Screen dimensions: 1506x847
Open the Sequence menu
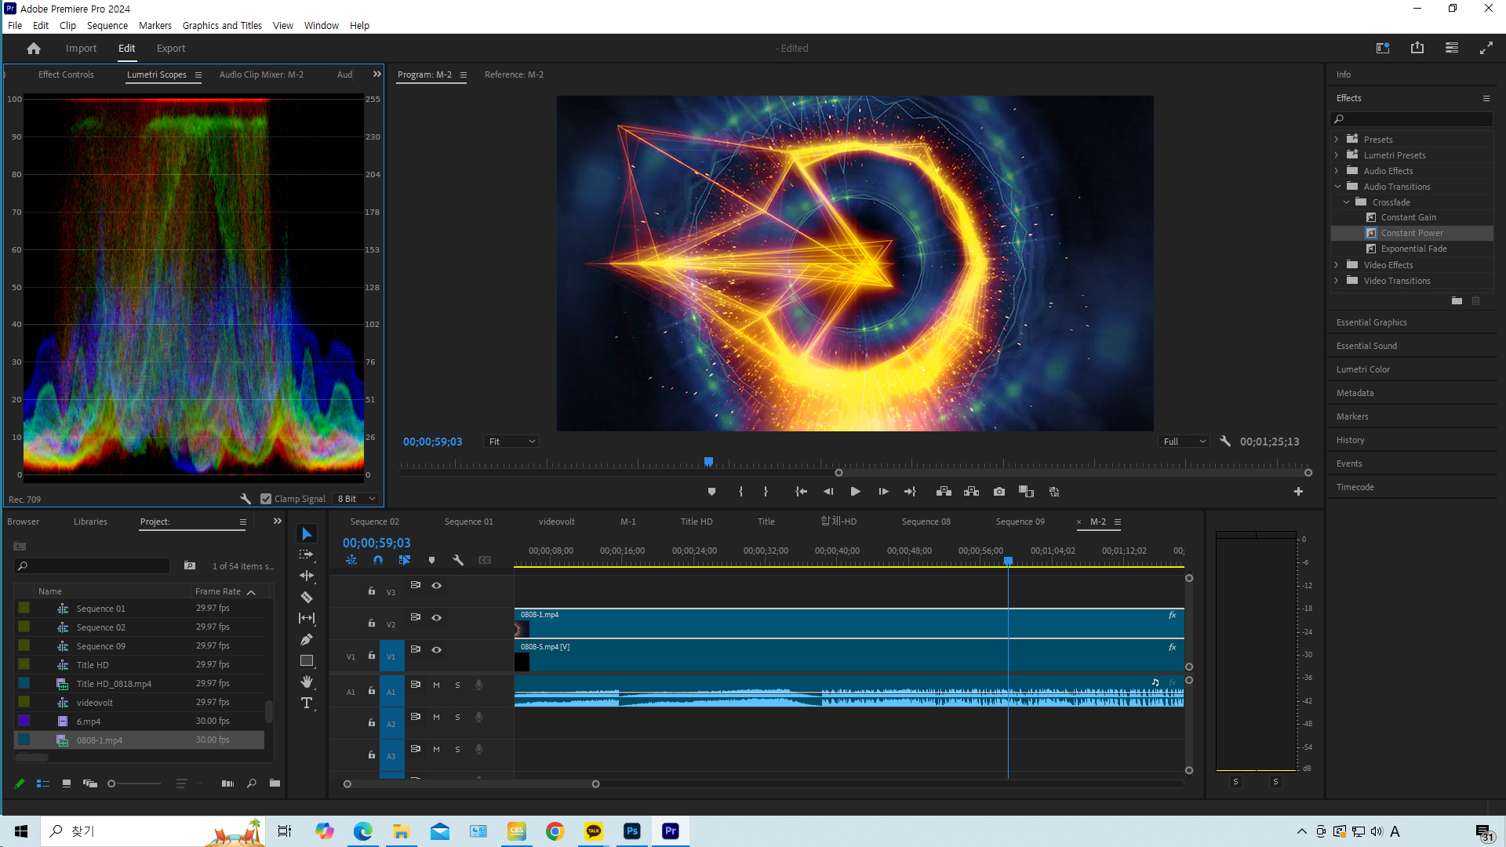107,25
